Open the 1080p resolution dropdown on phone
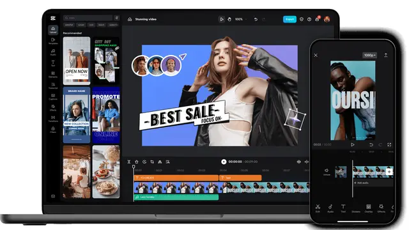Viewport: 409px width, 230px height. pyautogui.click(x=370, y=56)
